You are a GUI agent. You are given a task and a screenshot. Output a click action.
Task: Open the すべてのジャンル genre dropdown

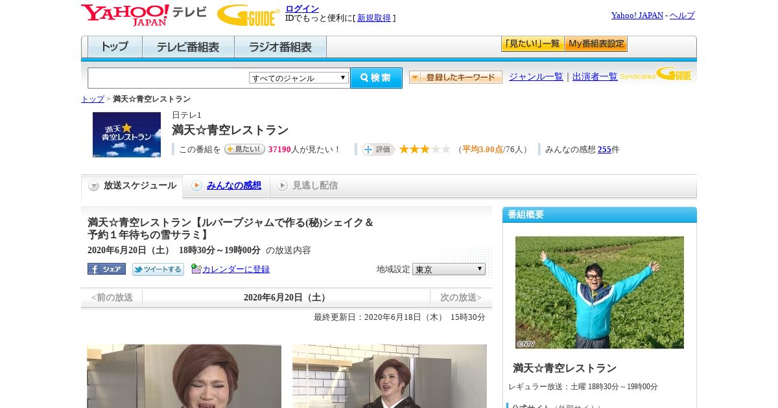pyautogui.click(x=299, y=78)
